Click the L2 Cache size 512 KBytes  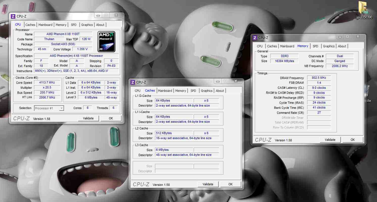click(174, 133)
